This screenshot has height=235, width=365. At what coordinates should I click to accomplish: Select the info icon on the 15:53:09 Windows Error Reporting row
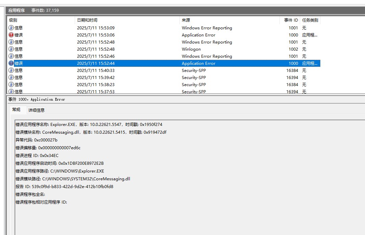point(11,28)
